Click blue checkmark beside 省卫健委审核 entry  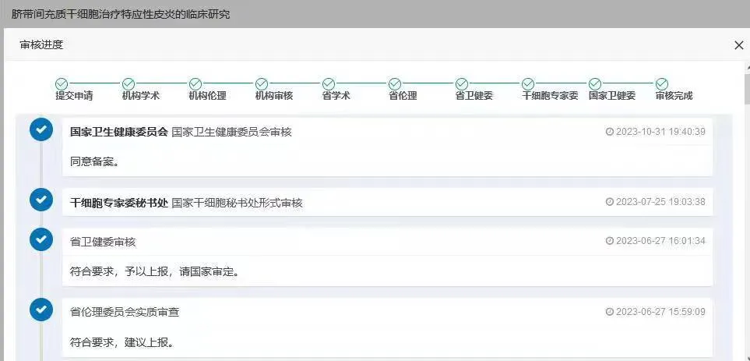[x=40, y=239]
